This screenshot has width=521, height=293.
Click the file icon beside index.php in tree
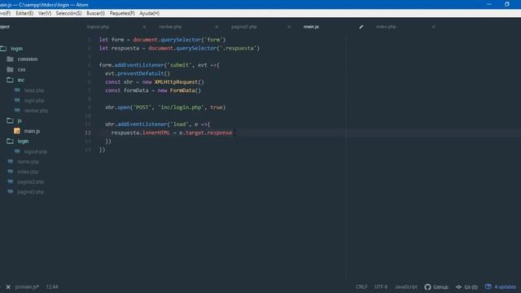(x=11, y=172)
